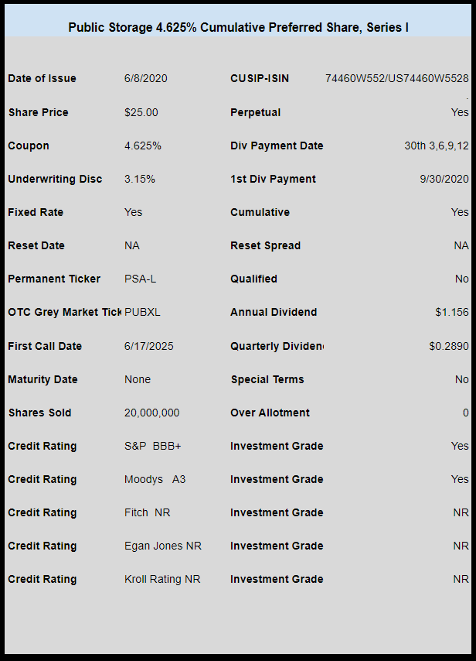
Task: Click the Date of Issue value 6/8/2020
Action: 145,78
